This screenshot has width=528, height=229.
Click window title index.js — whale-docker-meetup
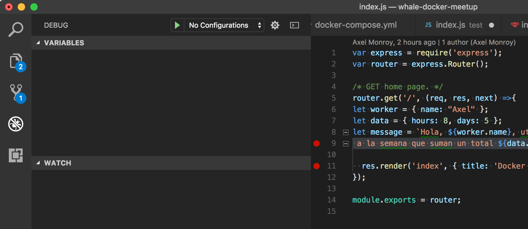click(x=418, y=7)
